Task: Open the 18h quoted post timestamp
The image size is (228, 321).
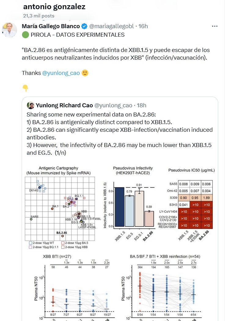Action: coord(142,105)
